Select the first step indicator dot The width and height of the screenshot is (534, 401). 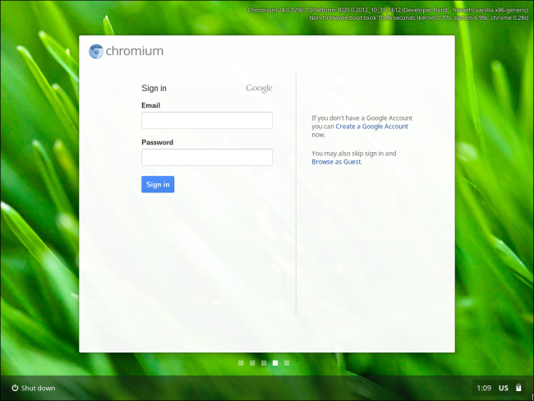[241, 363]
